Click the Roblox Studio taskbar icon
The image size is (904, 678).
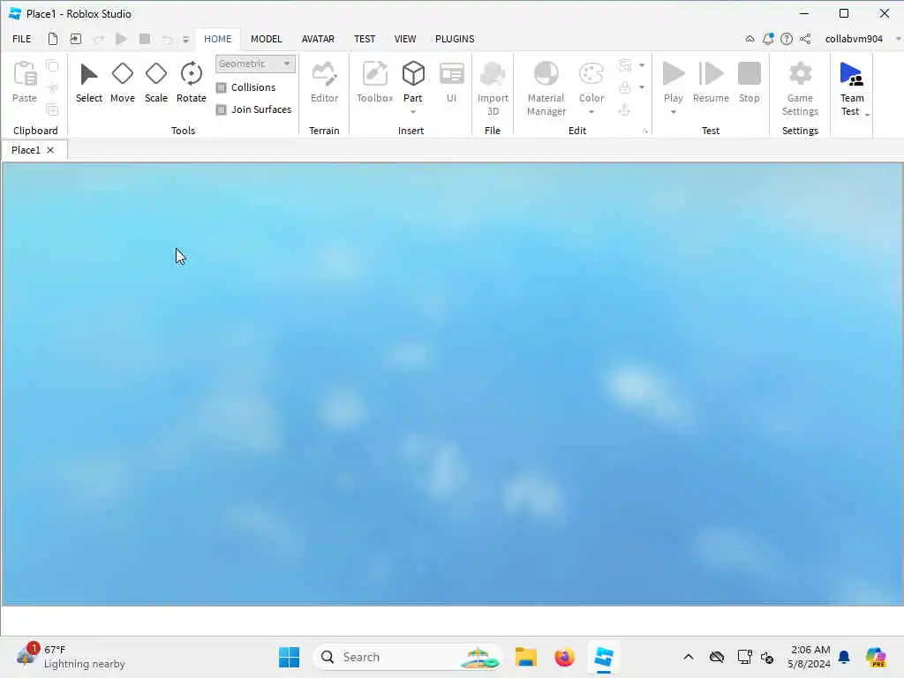604,657
